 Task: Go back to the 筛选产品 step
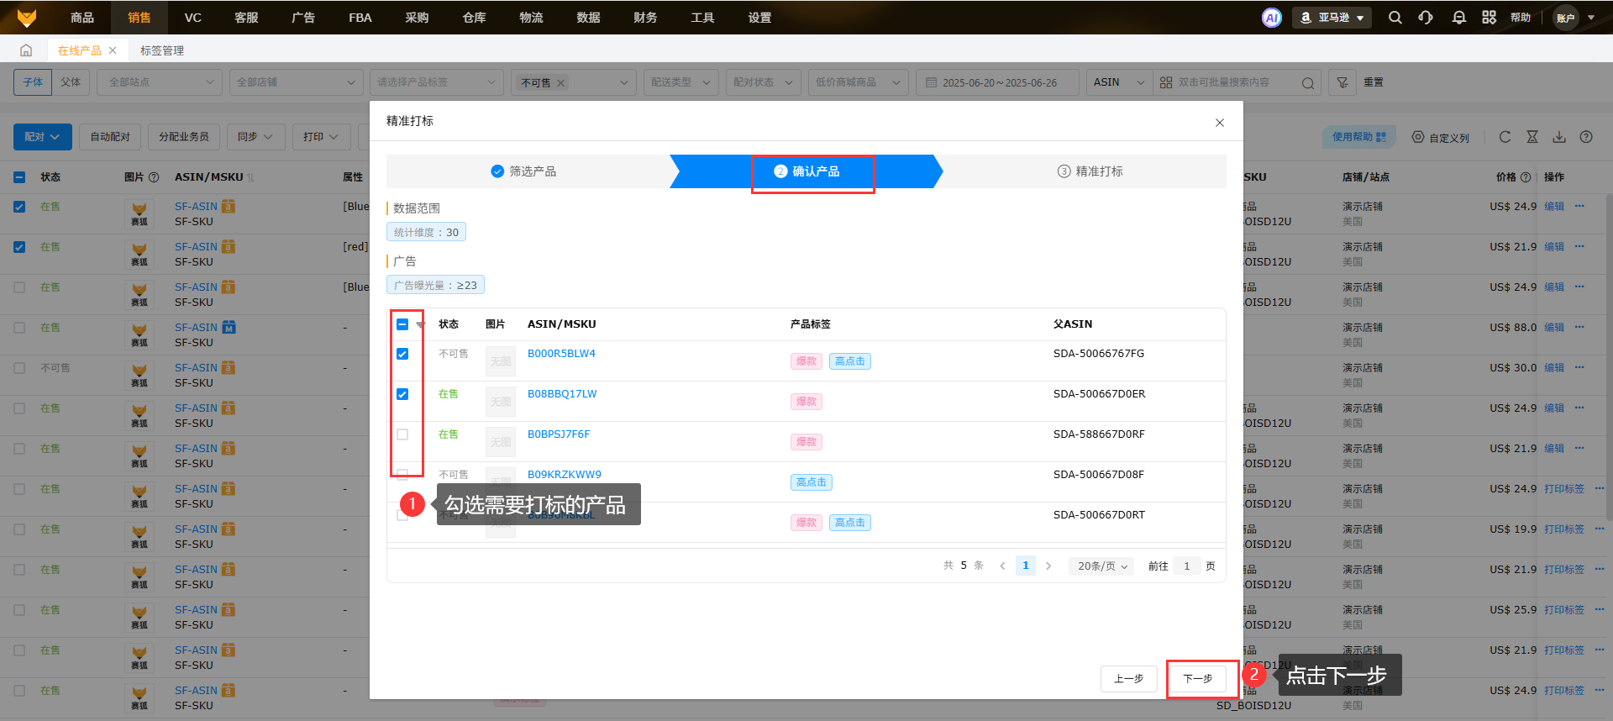524,171
